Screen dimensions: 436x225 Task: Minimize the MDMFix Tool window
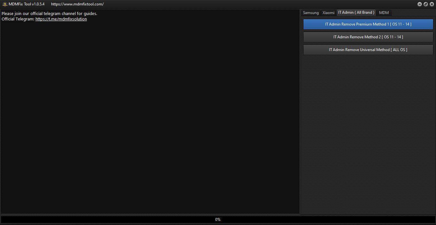(x=420, y=4)
